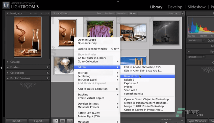Click the Export button
Image resolution: width=214 pixels, height=123 pixels.
tap(39, 121)
